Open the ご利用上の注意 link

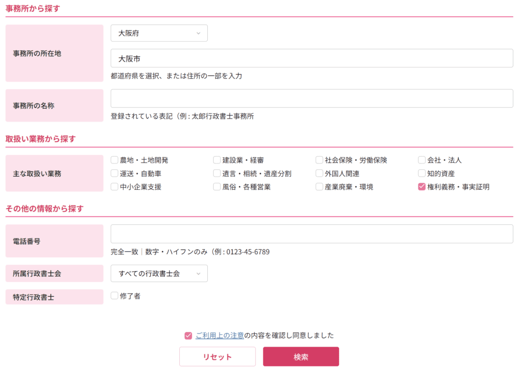point(219,335)
